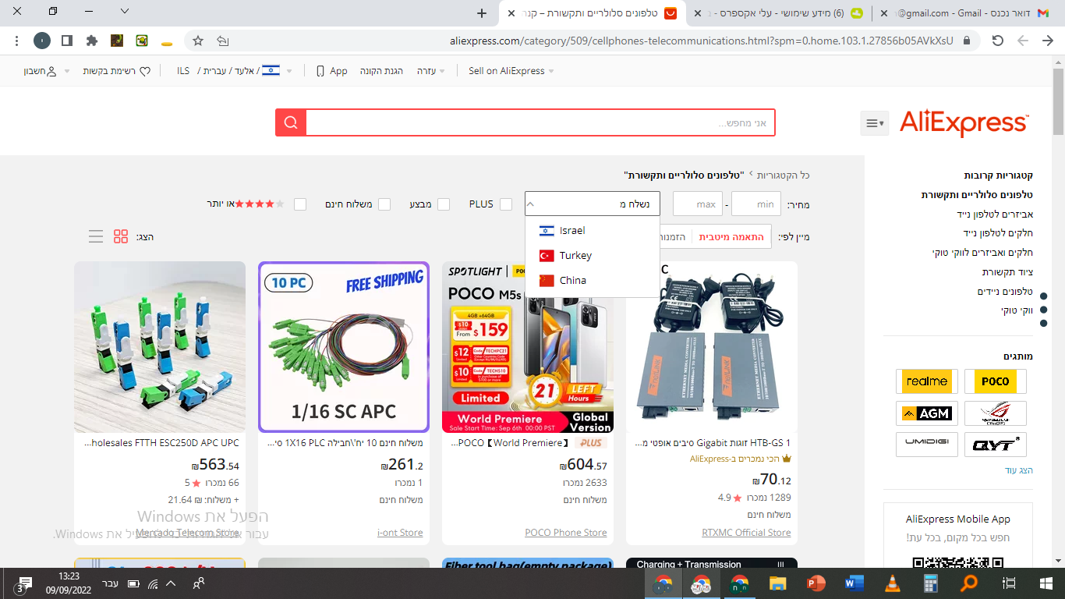
Task: Open the Chrome extensions puzzle icon
Action: 92,41
